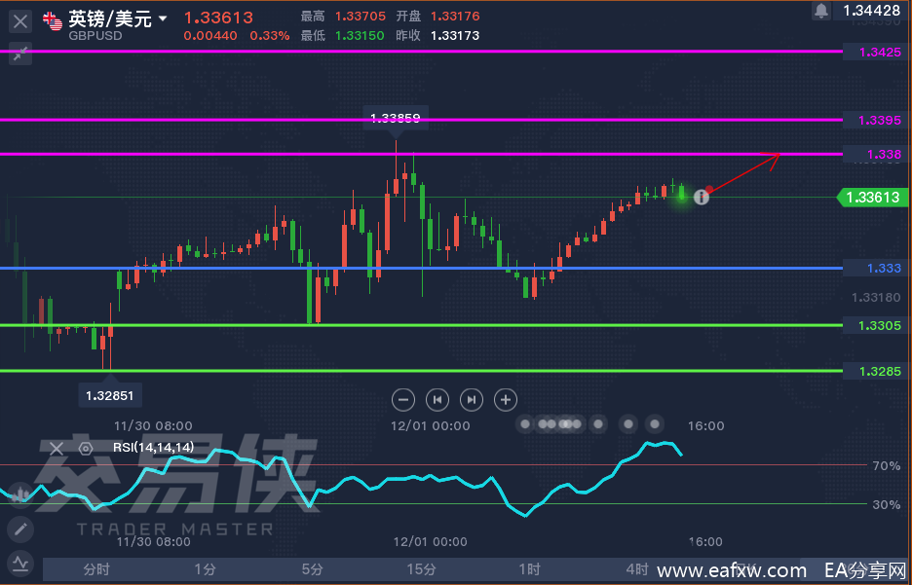This screenshot has height=585, width=912.
Task: Switch to 分时 timeframe tab
Action: [96, 569]
